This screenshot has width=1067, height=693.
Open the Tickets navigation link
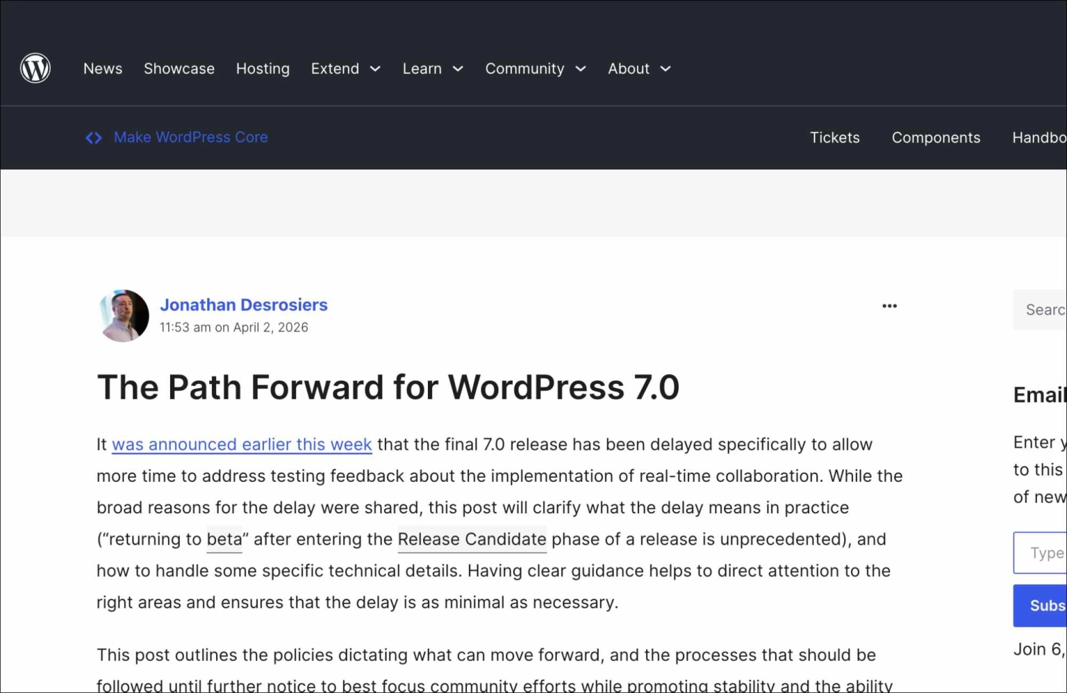tap(835, 137)
